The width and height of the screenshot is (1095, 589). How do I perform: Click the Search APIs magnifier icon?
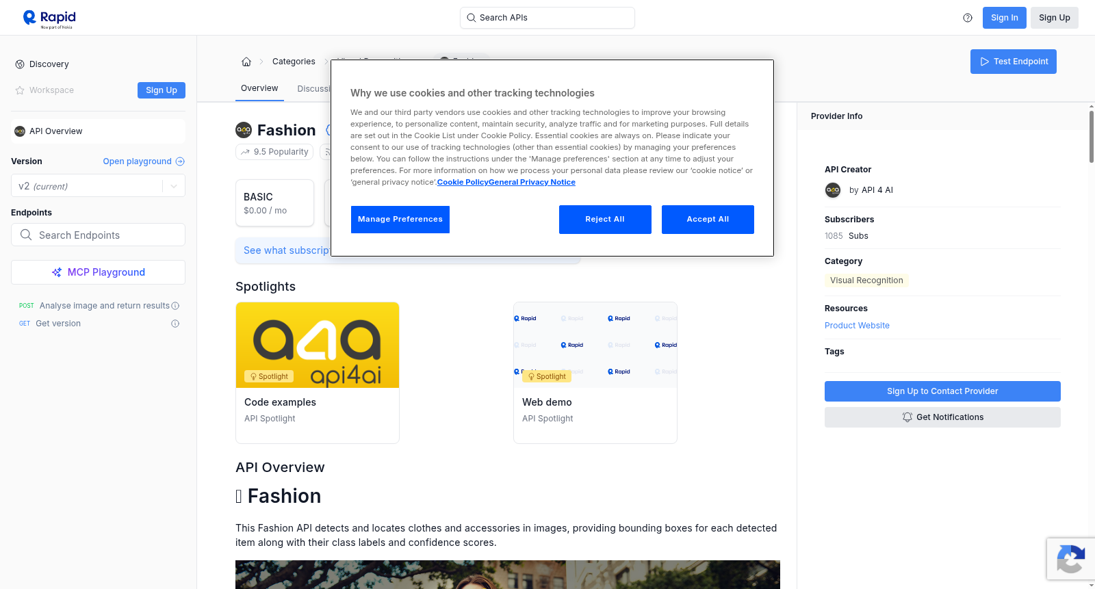[x=472, y=18]
